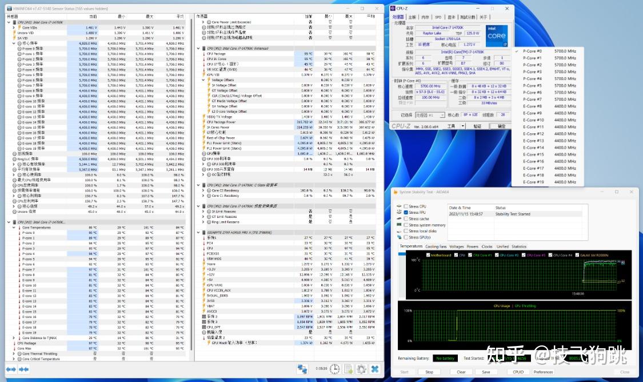Click lightning icon beside Core VIDs row
Screen dimensions: 643x382
click(x=19, y=27)
